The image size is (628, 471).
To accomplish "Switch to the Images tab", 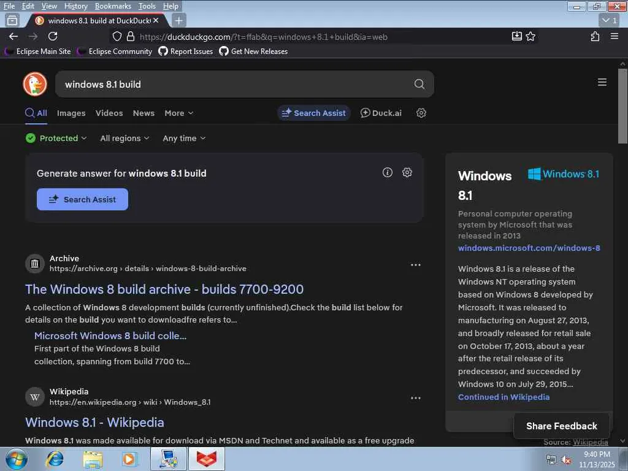I will click(x=71, y=113).
